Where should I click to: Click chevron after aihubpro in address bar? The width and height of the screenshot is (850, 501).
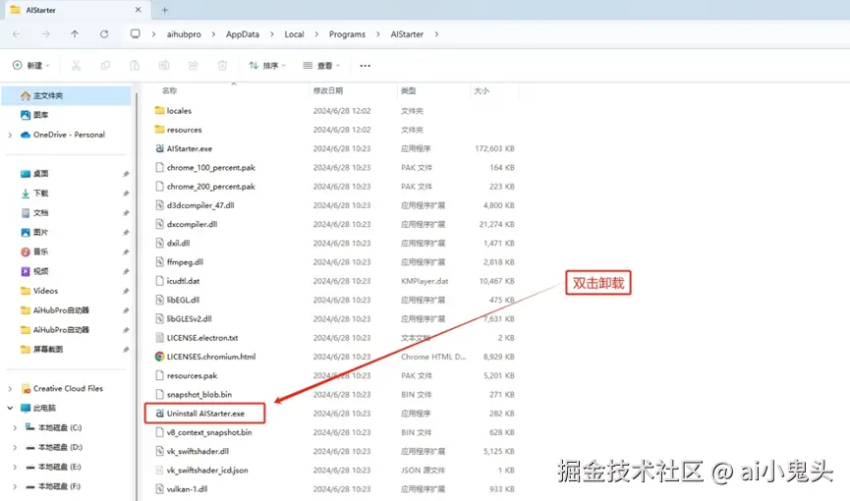click(x=213, y=34)
